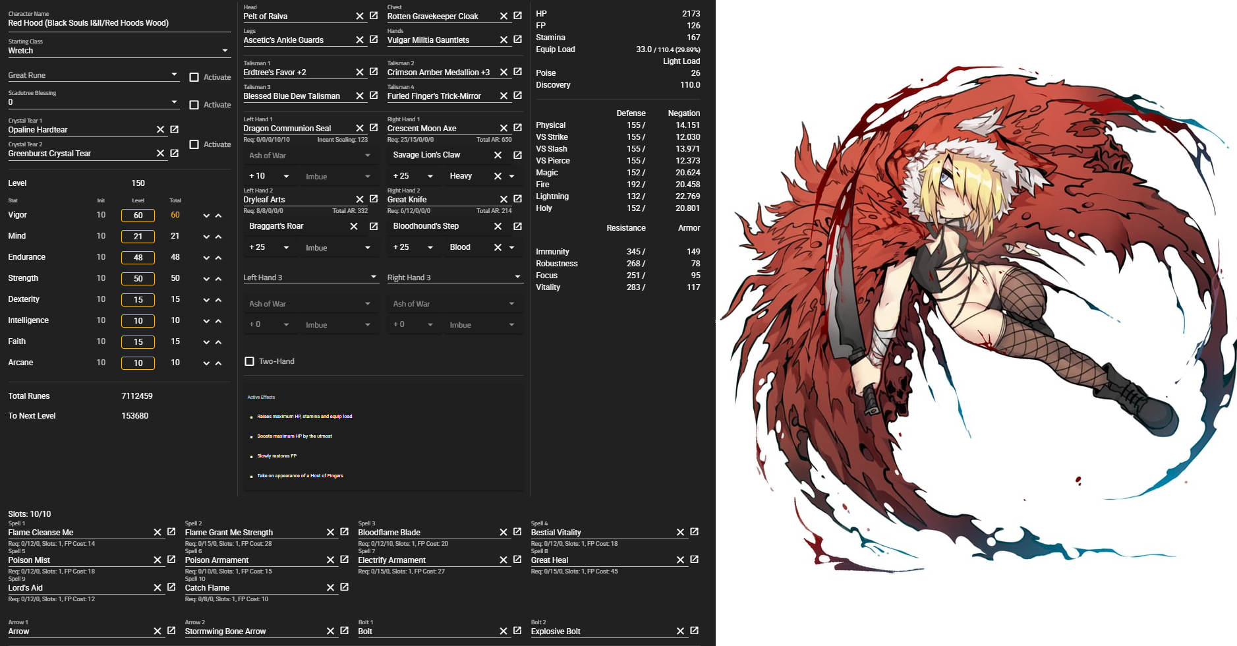The height and width of the screenshot is (646, 1237).
Task: Open Pelt of Ralva external link
Action: click(x=374, y=15)
